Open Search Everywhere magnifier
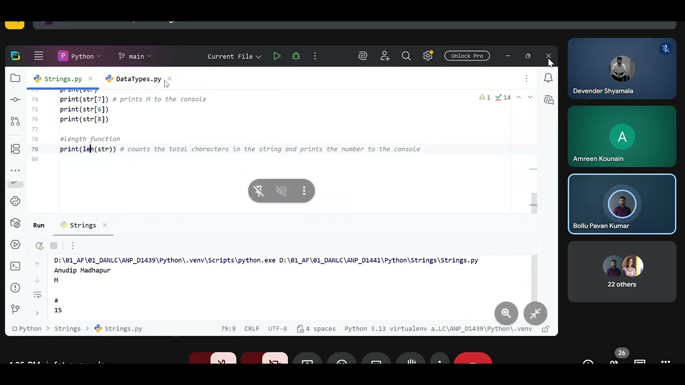Screen dimensions: 685x385 click(406, 56)
